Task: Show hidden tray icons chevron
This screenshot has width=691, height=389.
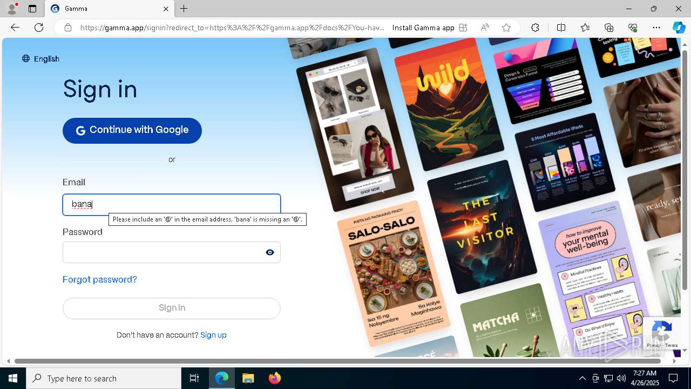Action: click(582, 378)
